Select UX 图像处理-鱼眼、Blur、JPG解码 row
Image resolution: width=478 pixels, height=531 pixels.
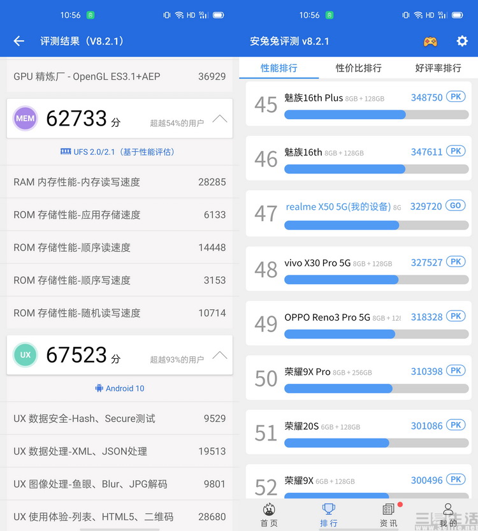pyautogui.click(x=120, y=484)
